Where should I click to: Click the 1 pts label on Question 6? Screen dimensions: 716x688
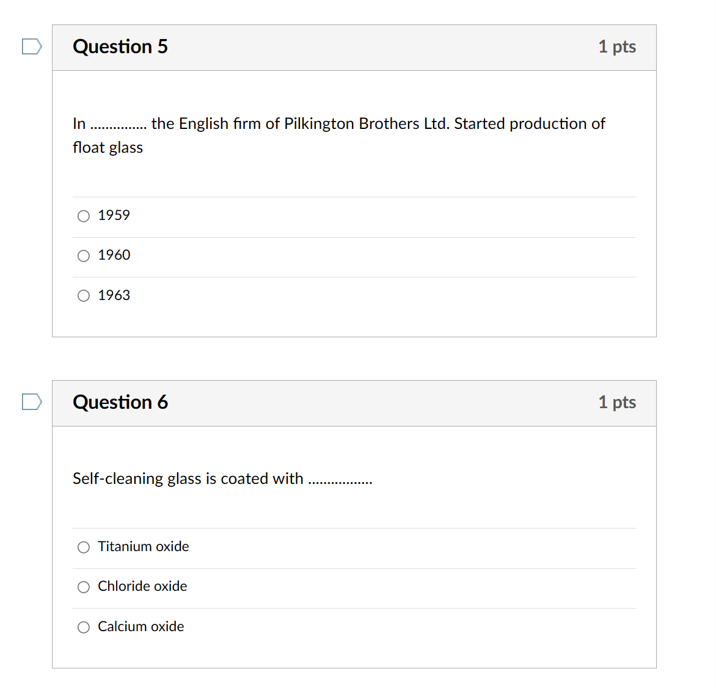tap(617, 402)
